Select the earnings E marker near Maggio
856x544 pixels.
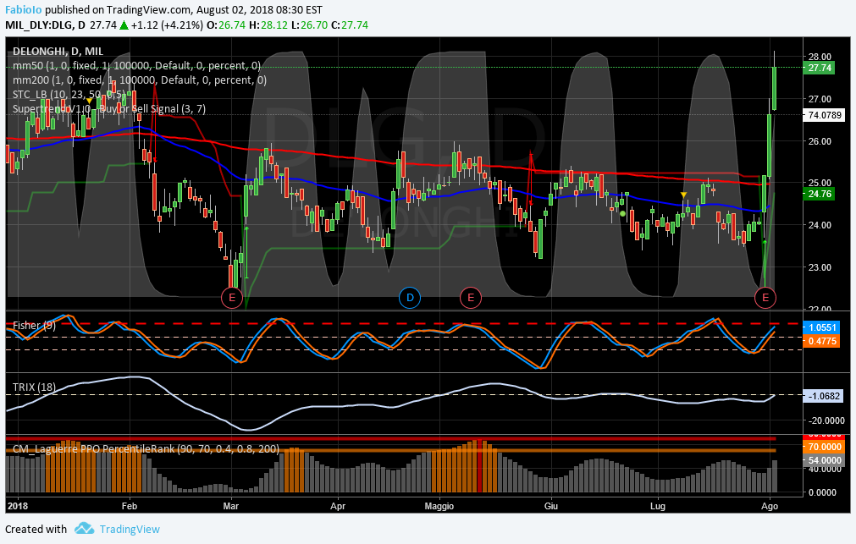tap(471, 297)
